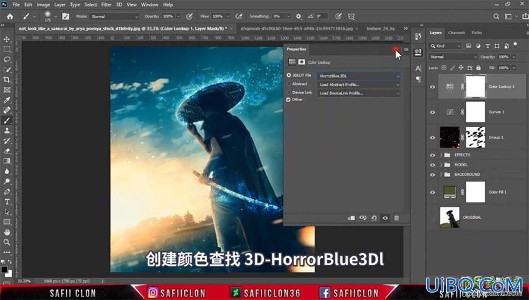Select the Lasso tool

(x=7, y=60)
